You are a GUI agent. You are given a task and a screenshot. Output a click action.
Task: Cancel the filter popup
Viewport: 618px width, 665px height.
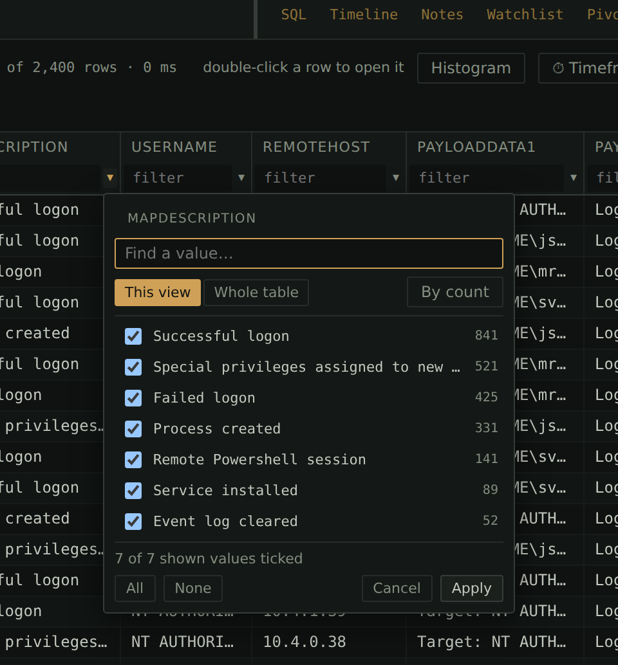[x=397, y=588]
